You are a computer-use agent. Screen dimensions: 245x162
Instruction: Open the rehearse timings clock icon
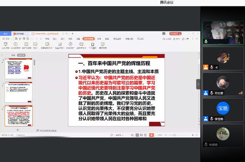pos(70,44)
